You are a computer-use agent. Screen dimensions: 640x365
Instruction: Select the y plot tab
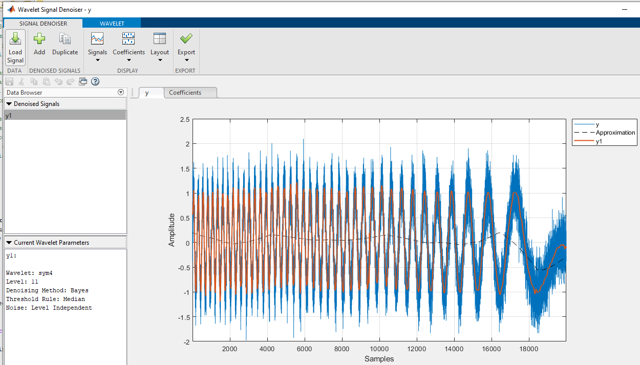(x=147, y=93)
